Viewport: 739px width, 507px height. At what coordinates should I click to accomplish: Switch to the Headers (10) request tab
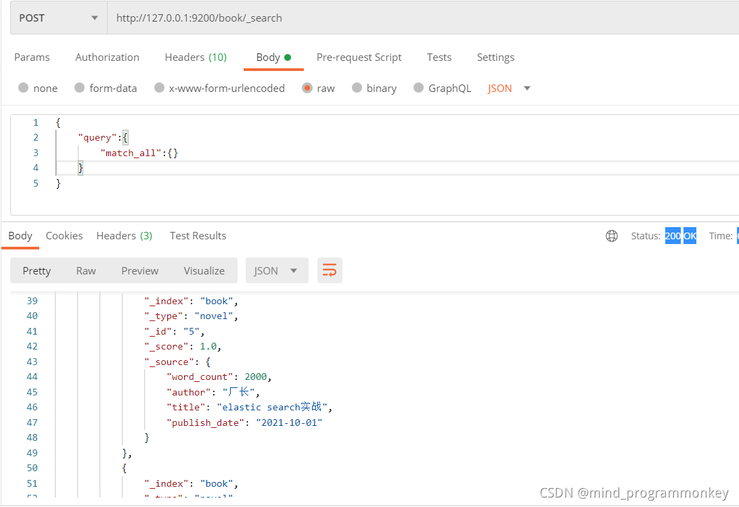(x=196, y=57)
